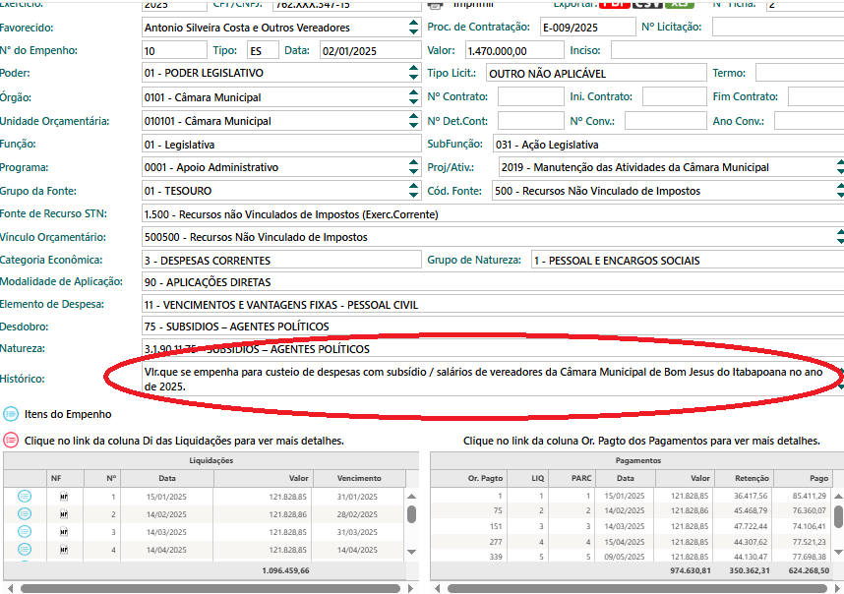This screenshot has width=844, height=594.
Task: Click the red Liquidações hint icon
Action: click(x=11, y=440)
